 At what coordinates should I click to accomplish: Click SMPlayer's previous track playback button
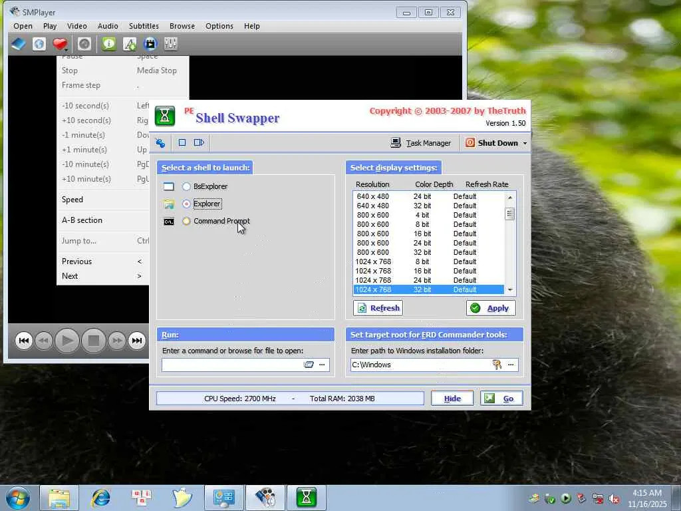coord(23,341)
